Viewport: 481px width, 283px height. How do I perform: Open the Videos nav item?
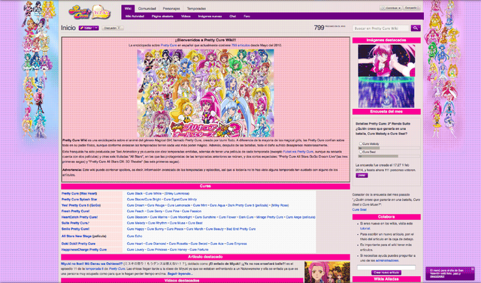pyautogui.click(x=186, y=17)
